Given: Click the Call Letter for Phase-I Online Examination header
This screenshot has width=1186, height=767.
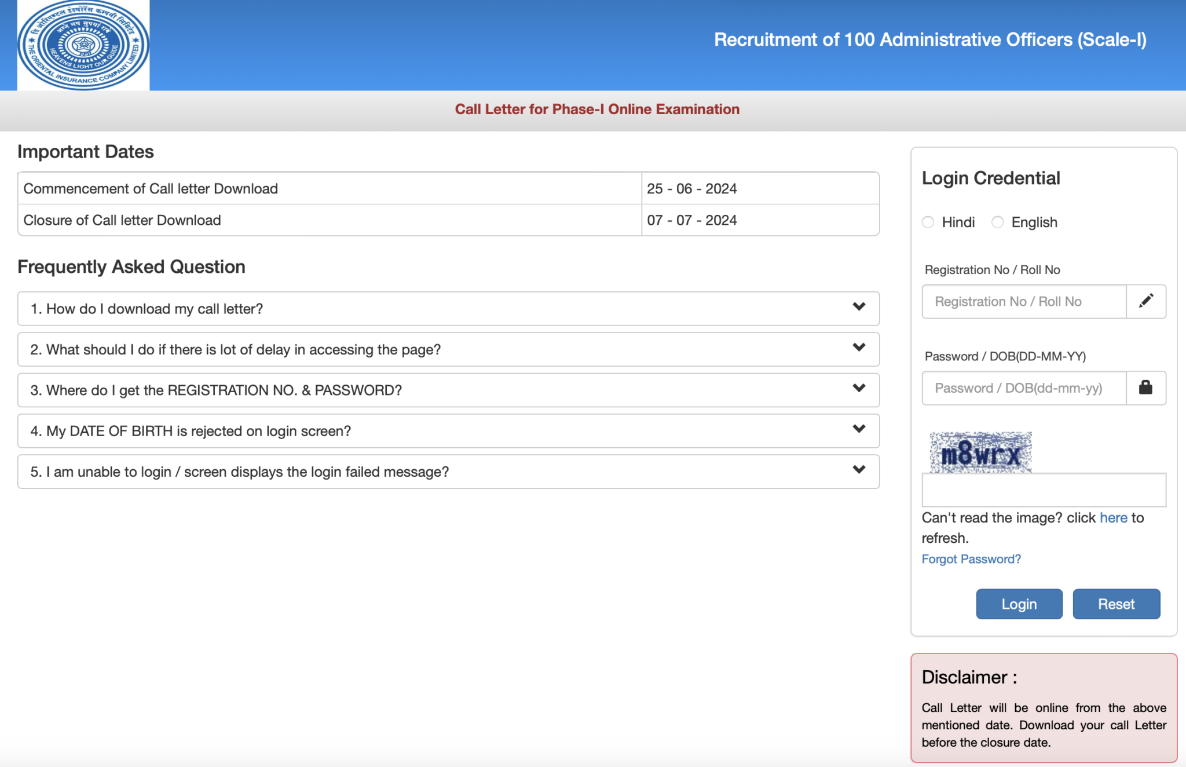Looking at the screenshot, I should click(596, 109).
